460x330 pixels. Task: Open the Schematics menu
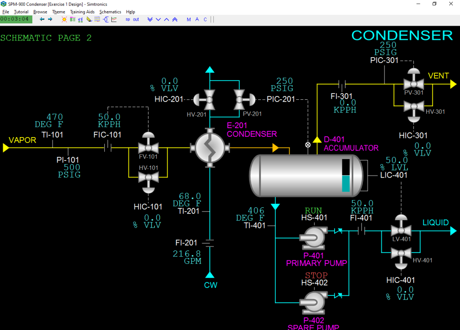coord(111,12)
